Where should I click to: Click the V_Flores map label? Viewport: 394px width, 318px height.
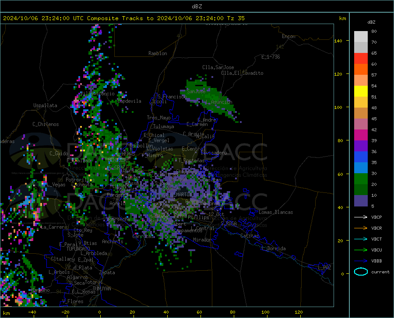(73, 301)
